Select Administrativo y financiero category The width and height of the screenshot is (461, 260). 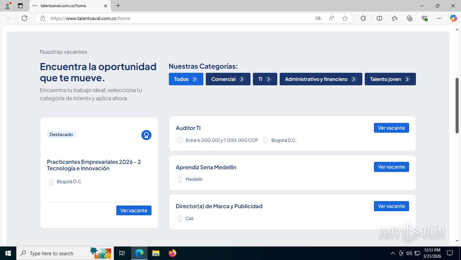pyautogui.click(x=321, y=79)
